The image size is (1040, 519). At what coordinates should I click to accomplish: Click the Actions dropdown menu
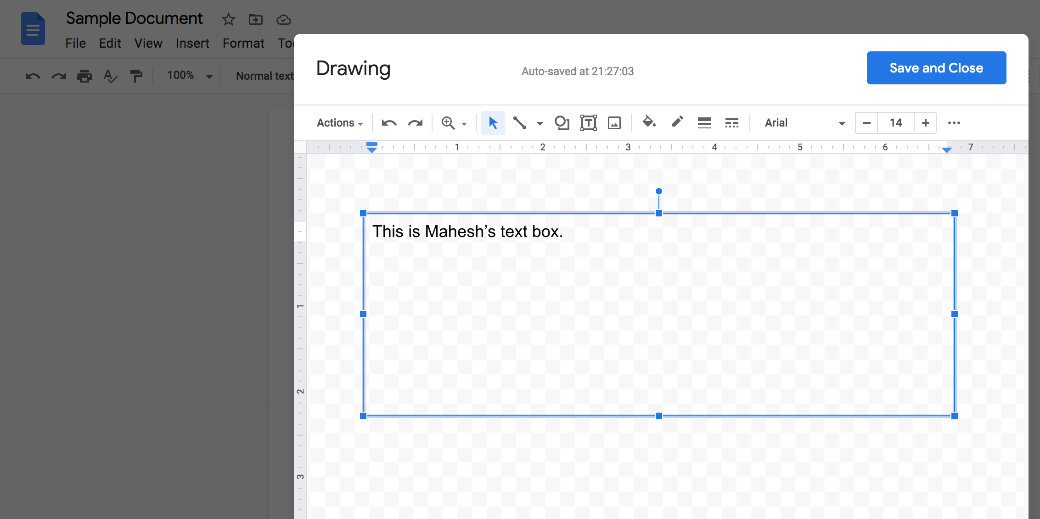pos(339,122)
